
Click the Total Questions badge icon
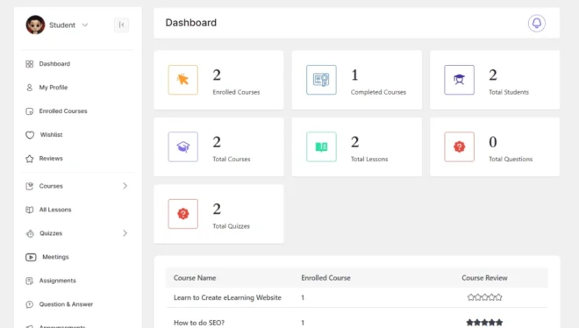pos(460,146)
